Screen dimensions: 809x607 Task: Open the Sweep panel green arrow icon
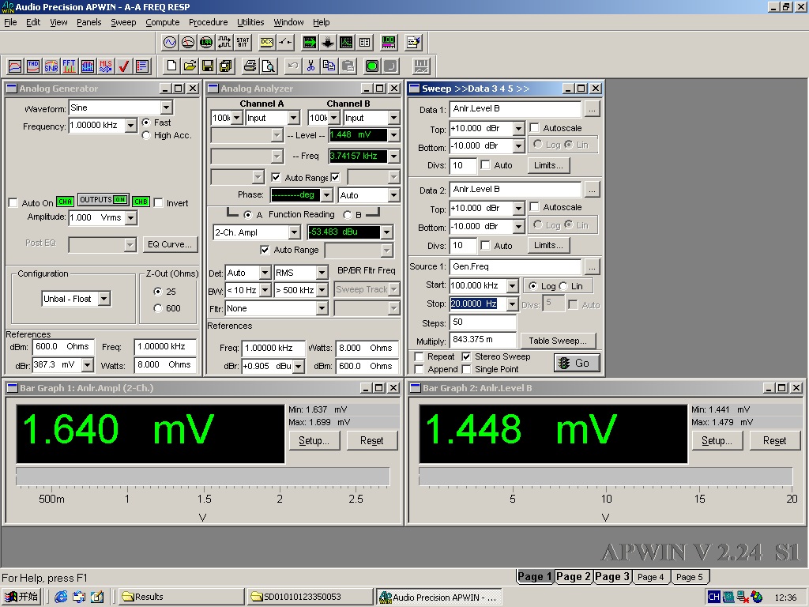click(x=310, y=43)
